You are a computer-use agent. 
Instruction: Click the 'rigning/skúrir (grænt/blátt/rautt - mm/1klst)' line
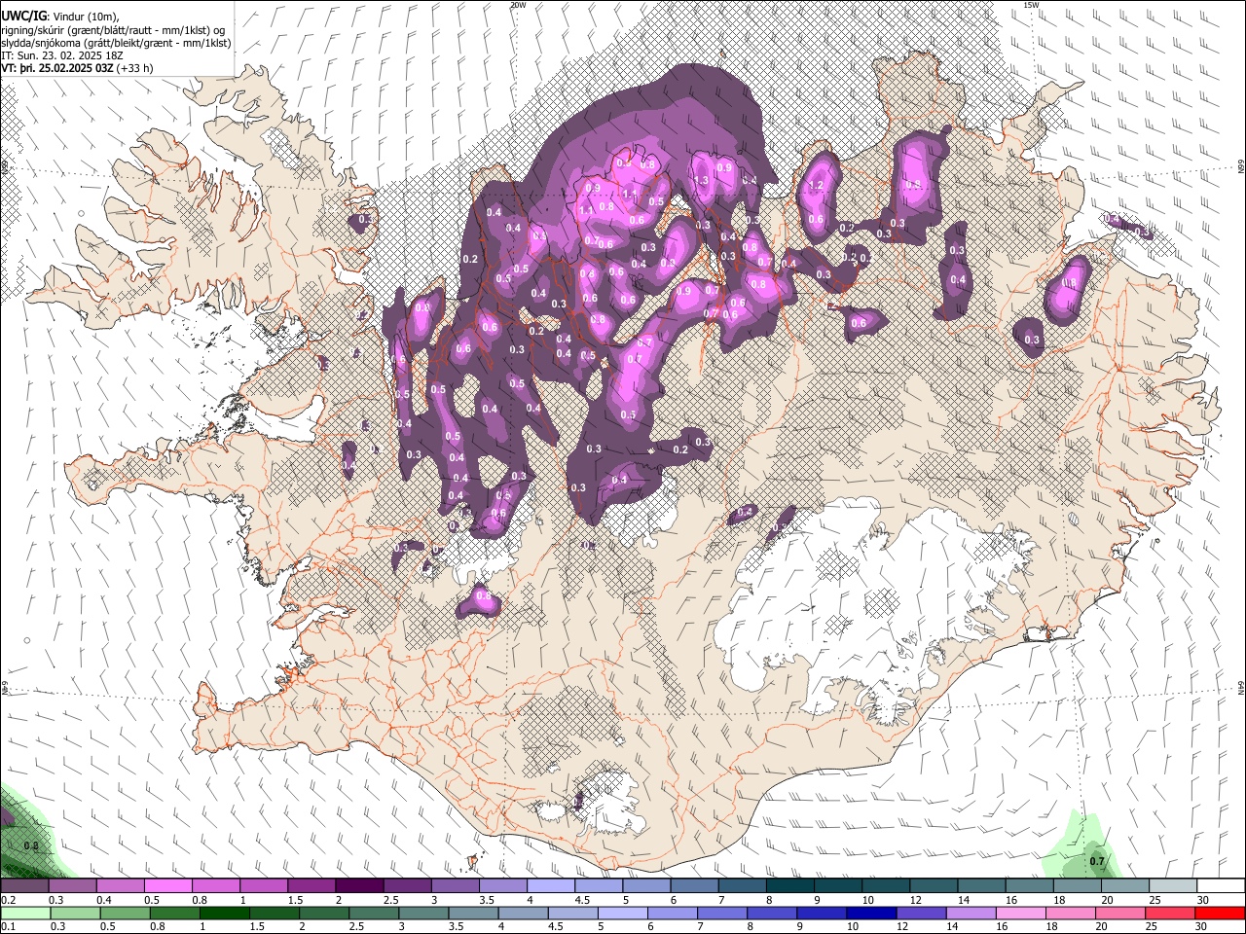pos(112,30)
